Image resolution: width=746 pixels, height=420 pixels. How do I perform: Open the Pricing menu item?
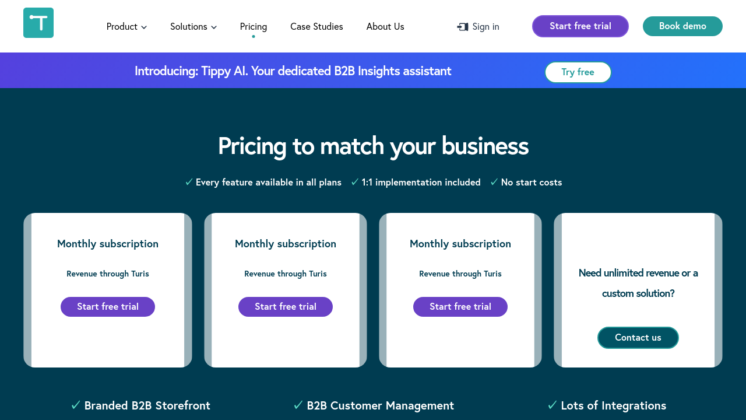pos(254,27)
